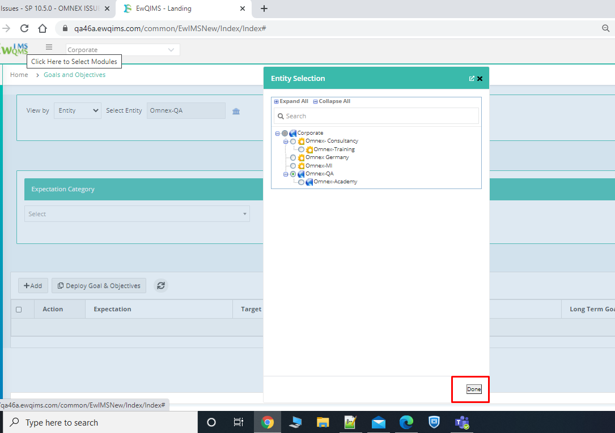Click the Omnex-MI gear icon
The width and height of the screenshot is (615, 433).
point(301,166)
